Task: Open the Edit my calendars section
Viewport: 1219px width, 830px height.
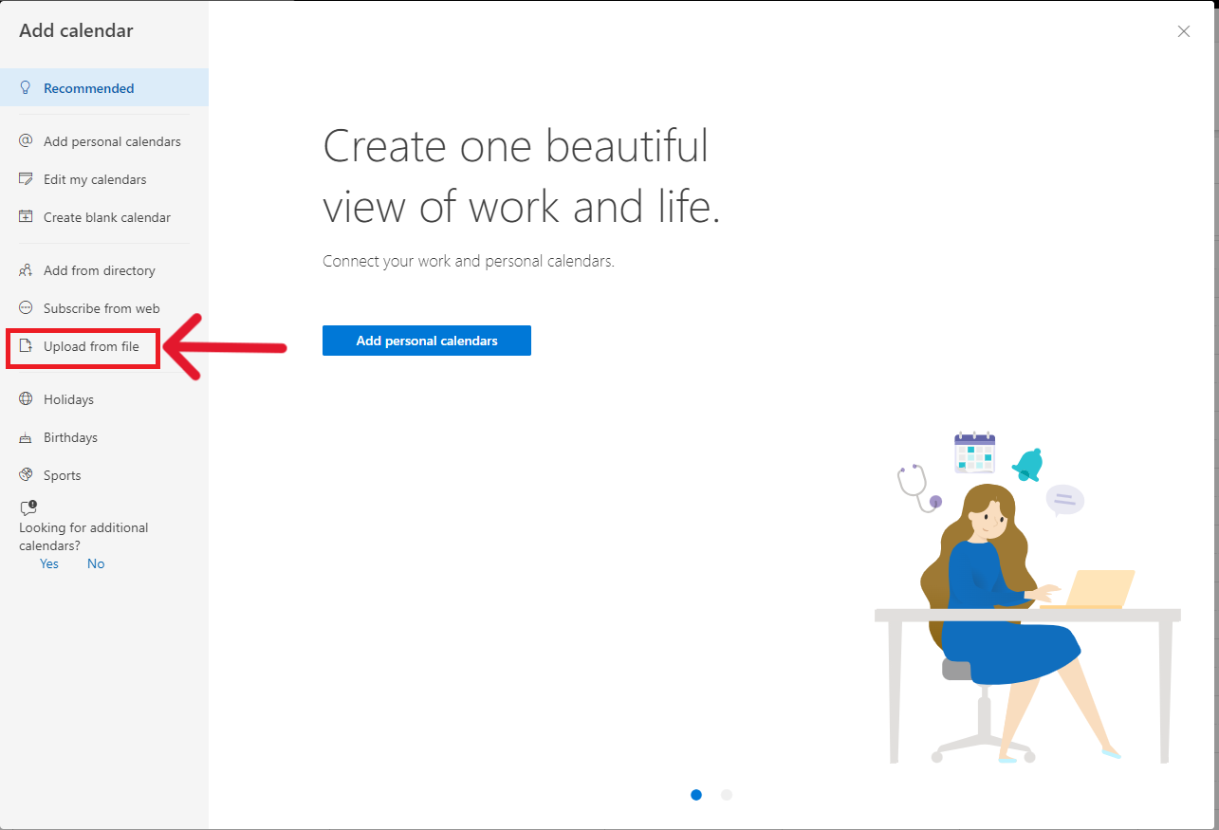Action: coord(104,179)
